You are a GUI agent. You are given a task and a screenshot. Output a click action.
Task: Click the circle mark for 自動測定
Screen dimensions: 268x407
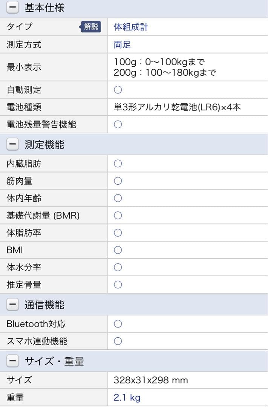(118, 90)
